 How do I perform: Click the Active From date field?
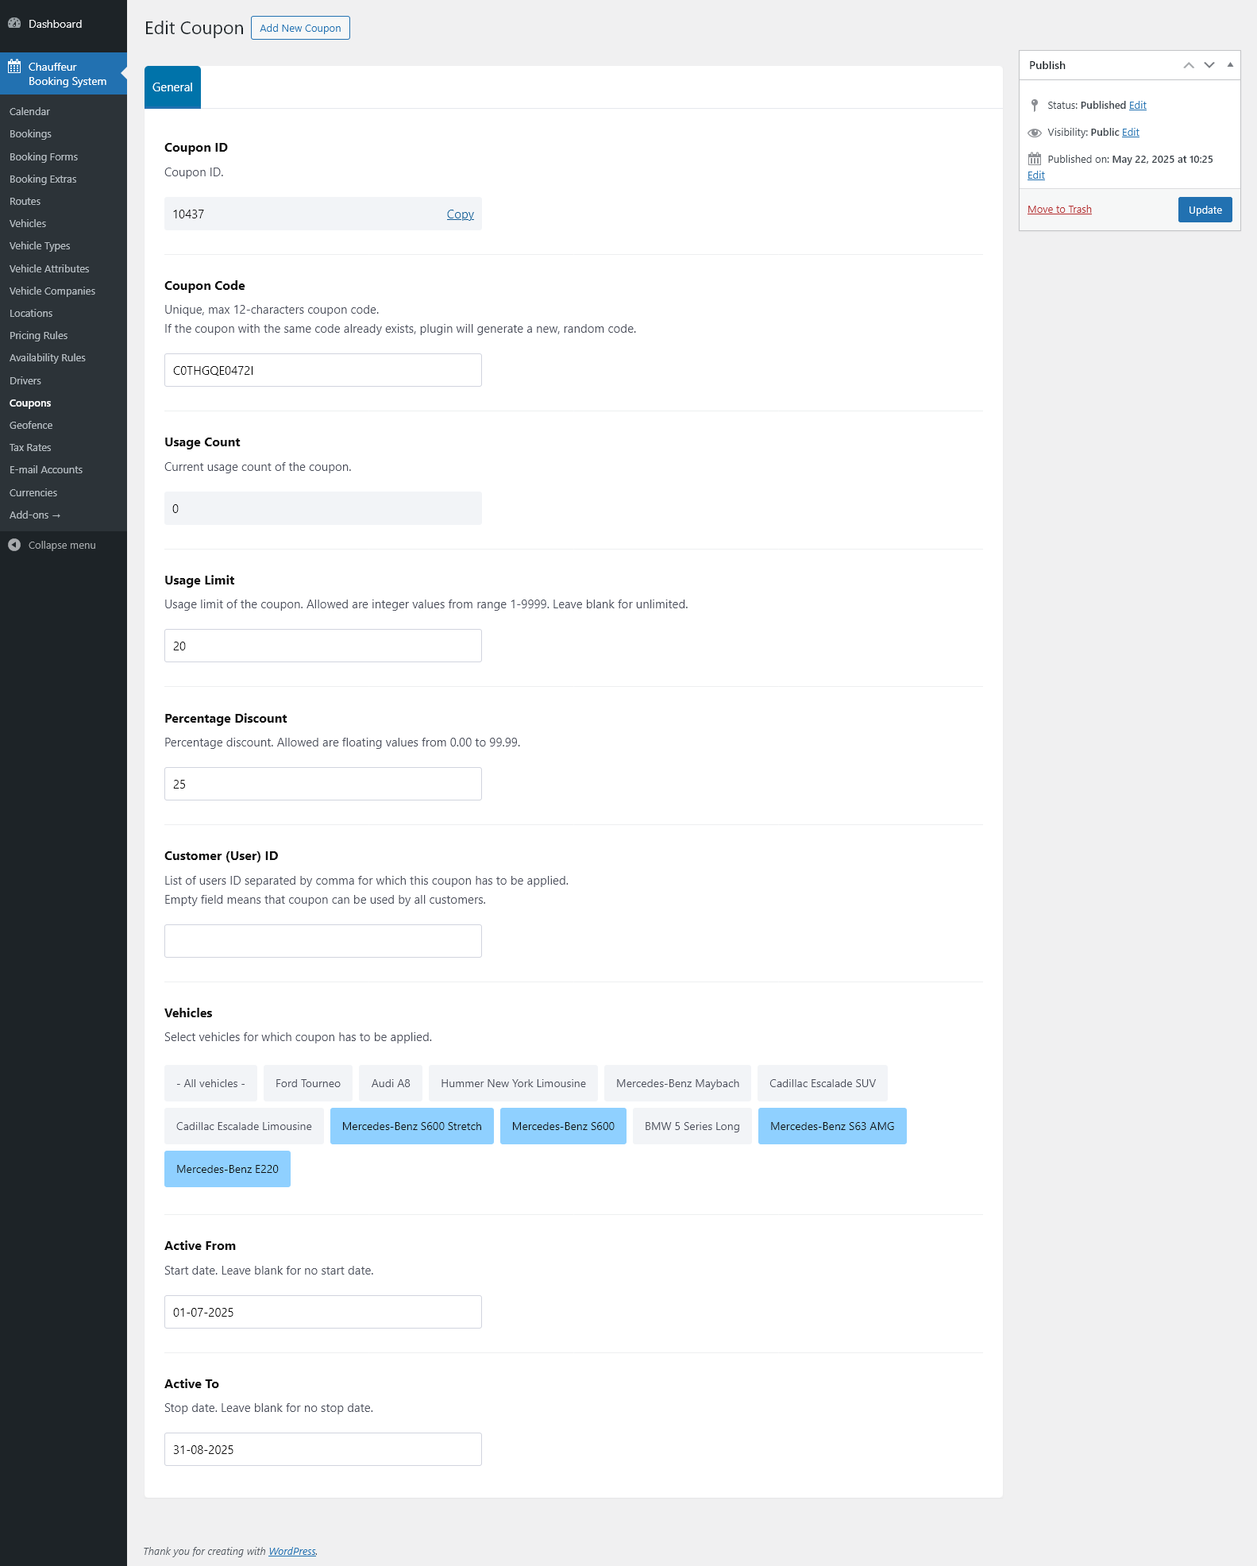323,1312
